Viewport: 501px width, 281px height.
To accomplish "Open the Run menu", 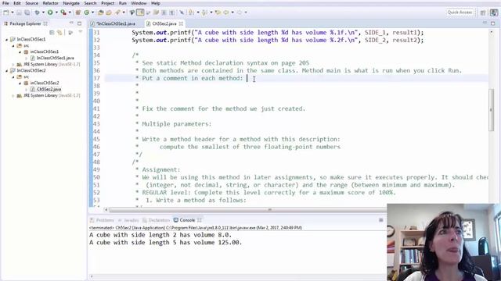I will click(x=123, y=3).
